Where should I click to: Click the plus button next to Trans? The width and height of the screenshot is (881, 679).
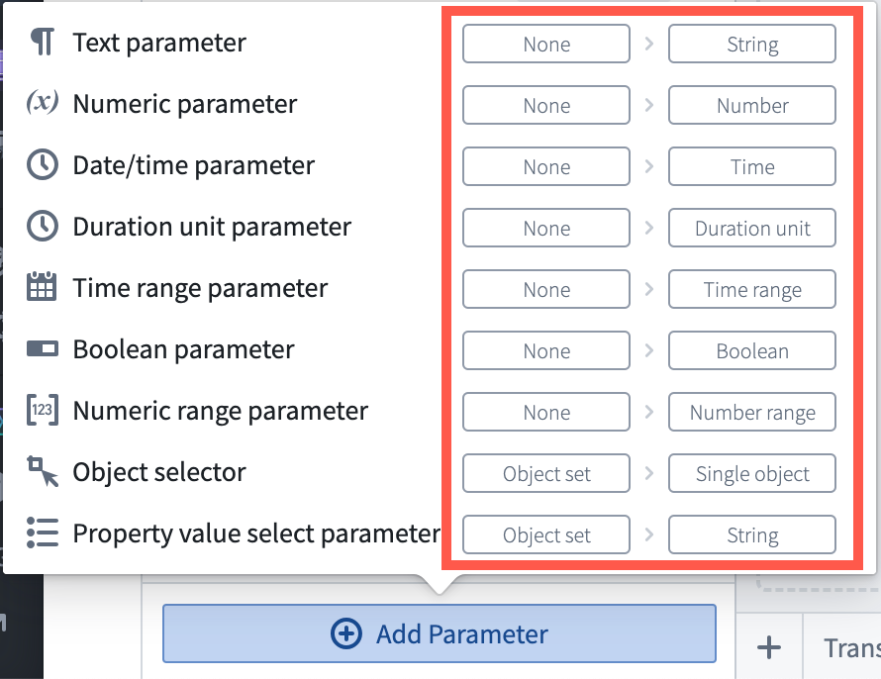(x=768, y=647)
